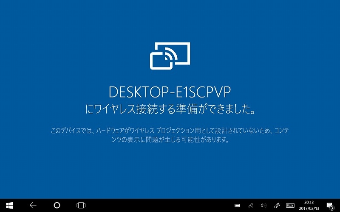The height and width of the screenshot is (212, 340).
Task: Click the date 2017/02/13 in the taskbar
Action: 309,209
